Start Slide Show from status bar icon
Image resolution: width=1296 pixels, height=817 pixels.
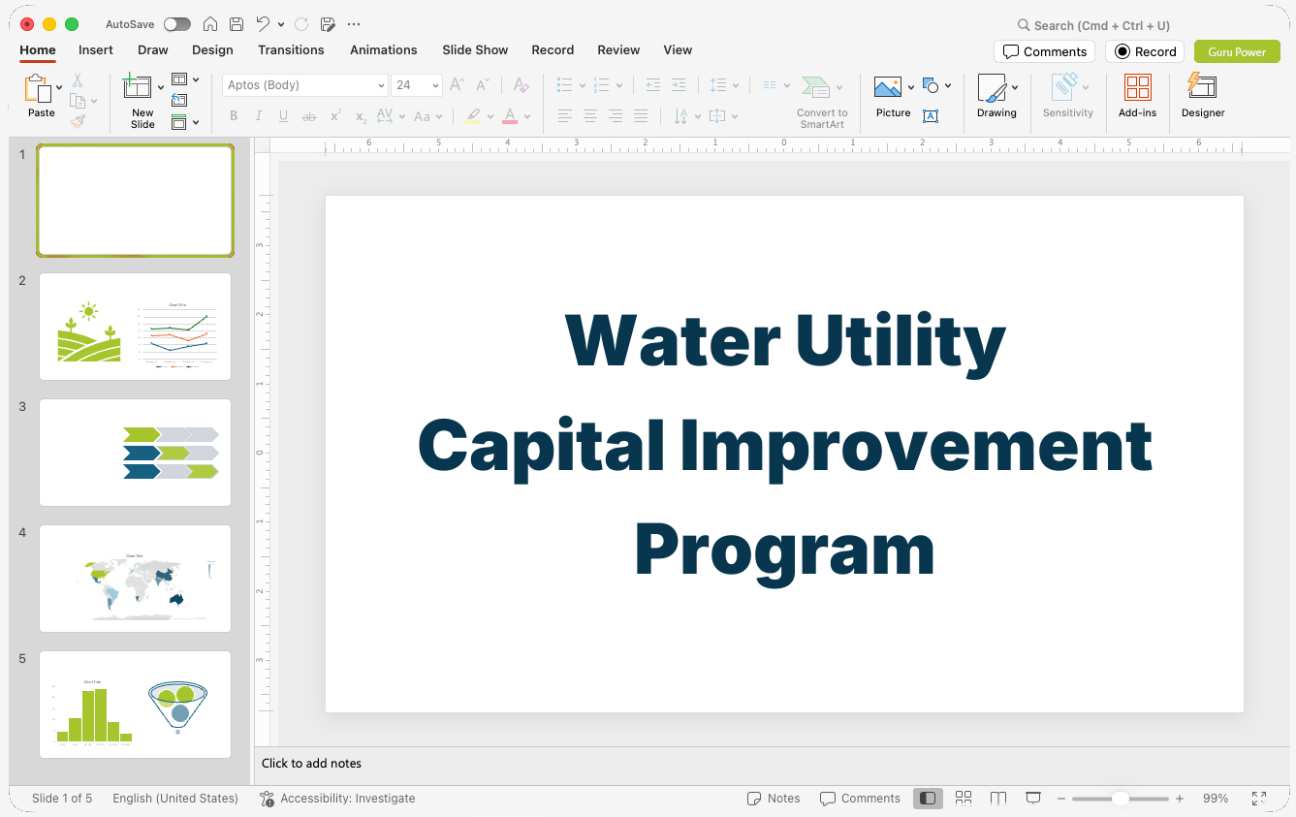pos(1033,799)
